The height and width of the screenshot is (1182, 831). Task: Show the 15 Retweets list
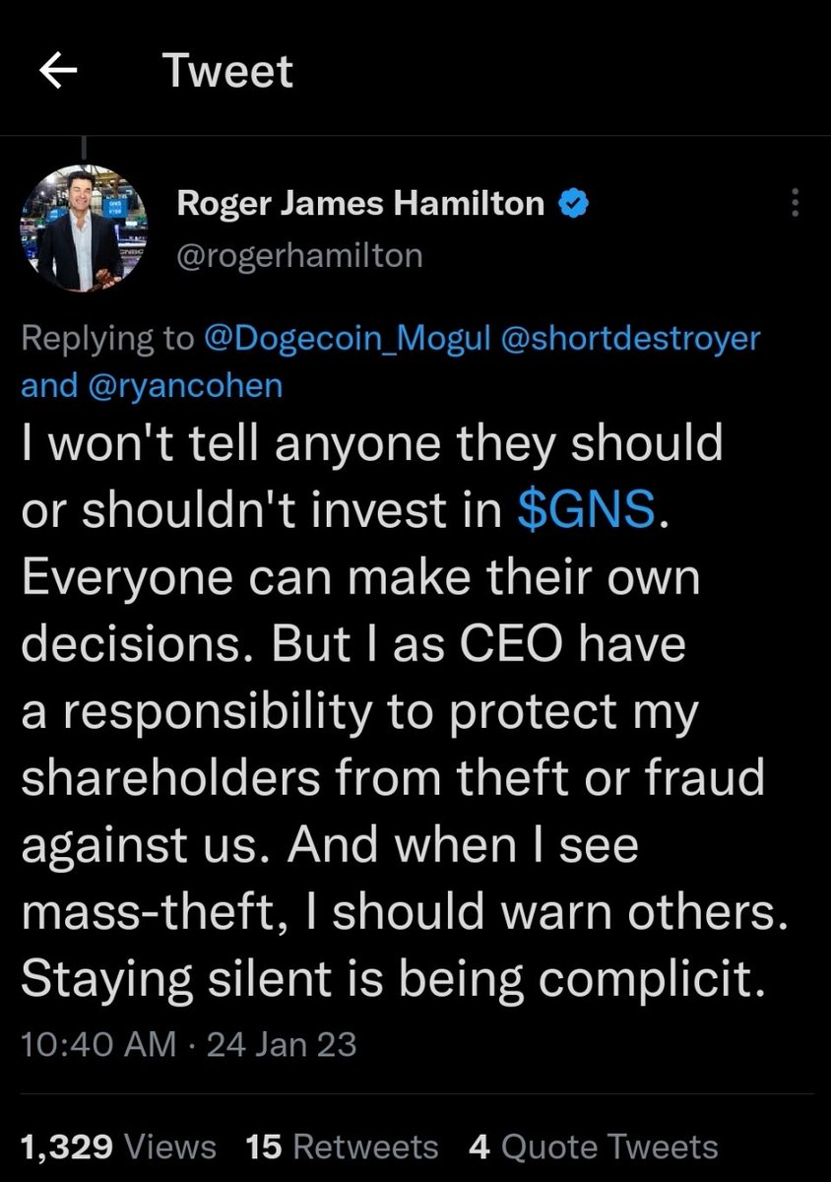pos(342,1147)
